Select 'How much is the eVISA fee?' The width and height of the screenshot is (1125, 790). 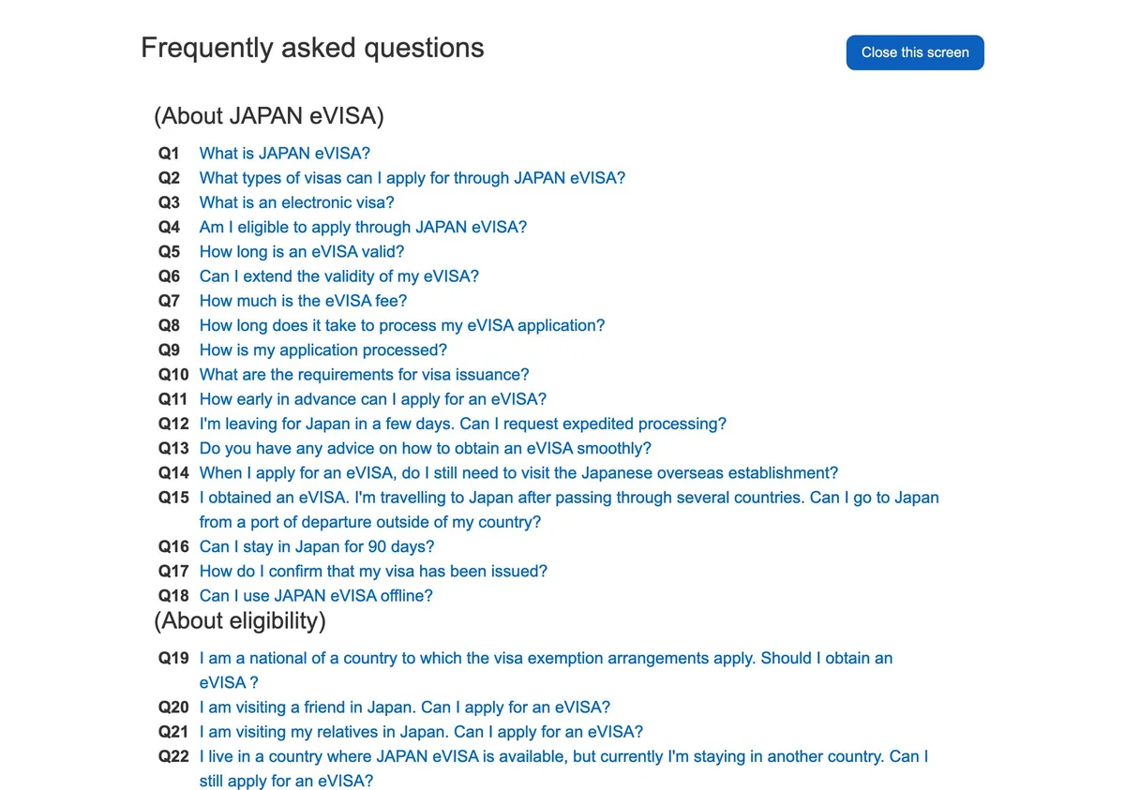point(304,301)
